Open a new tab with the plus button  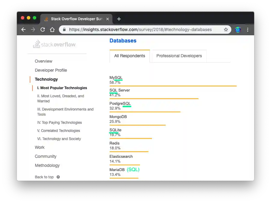point(119,19)
